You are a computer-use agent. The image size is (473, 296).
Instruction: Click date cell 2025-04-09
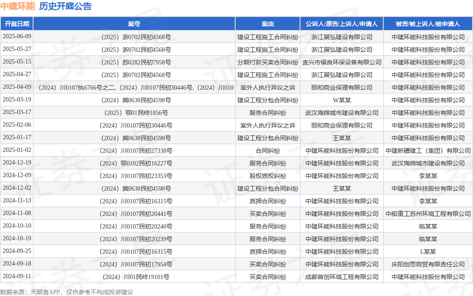coord(17,87)
